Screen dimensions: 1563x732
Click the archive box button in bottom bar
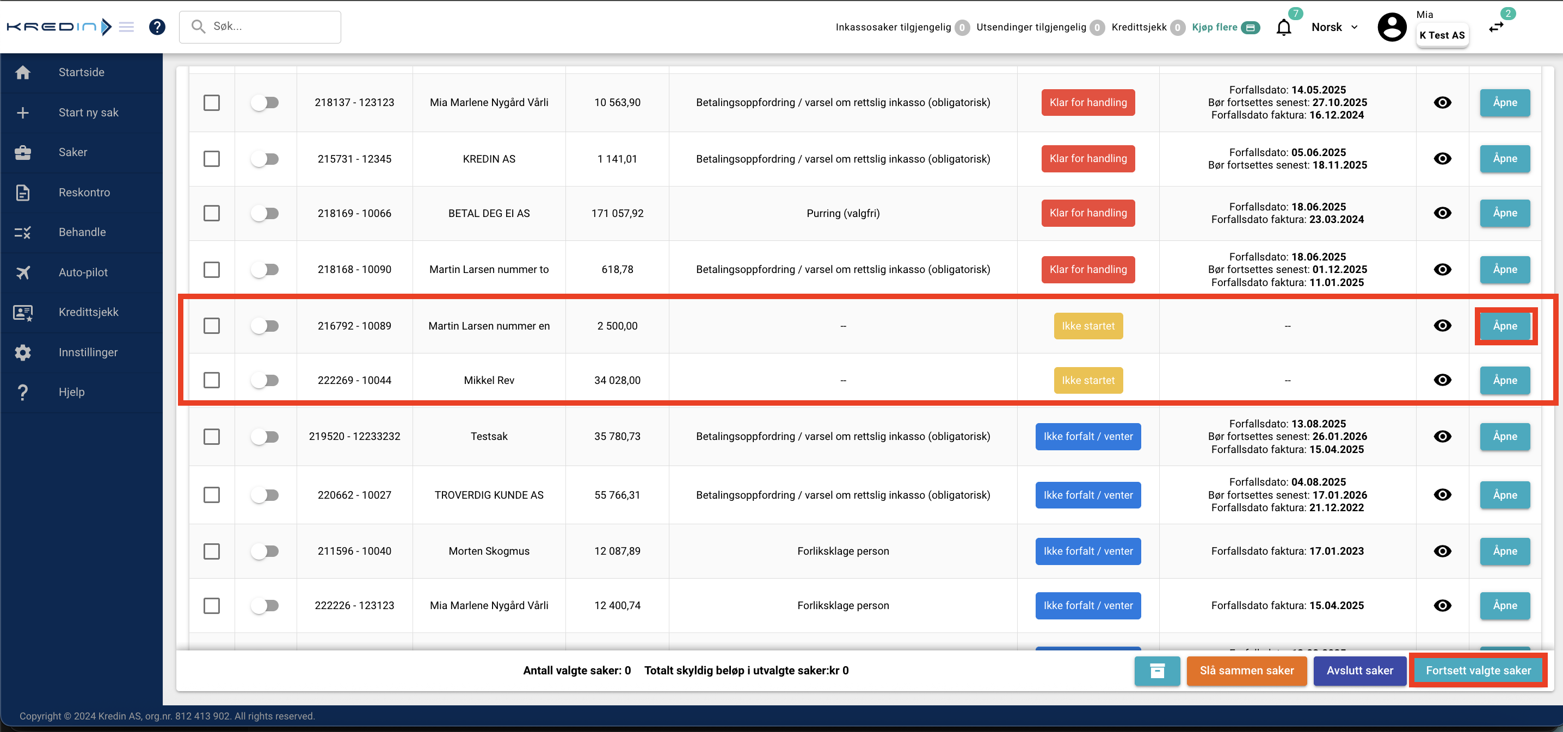[1157, 671]
